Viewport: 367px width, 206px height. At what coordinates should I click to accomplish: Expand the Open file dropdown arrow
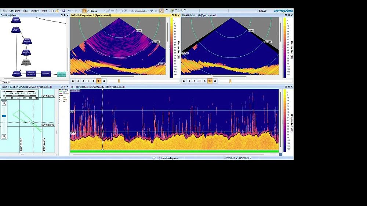tap(60, 11)
